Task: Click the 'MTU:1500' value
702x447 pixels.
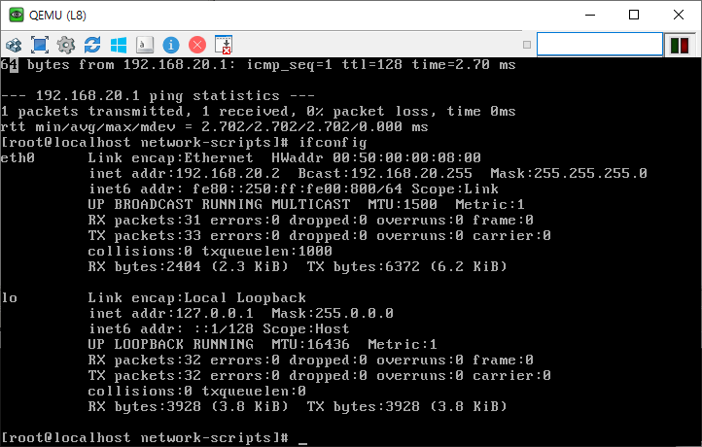Action: click(403, 204)
